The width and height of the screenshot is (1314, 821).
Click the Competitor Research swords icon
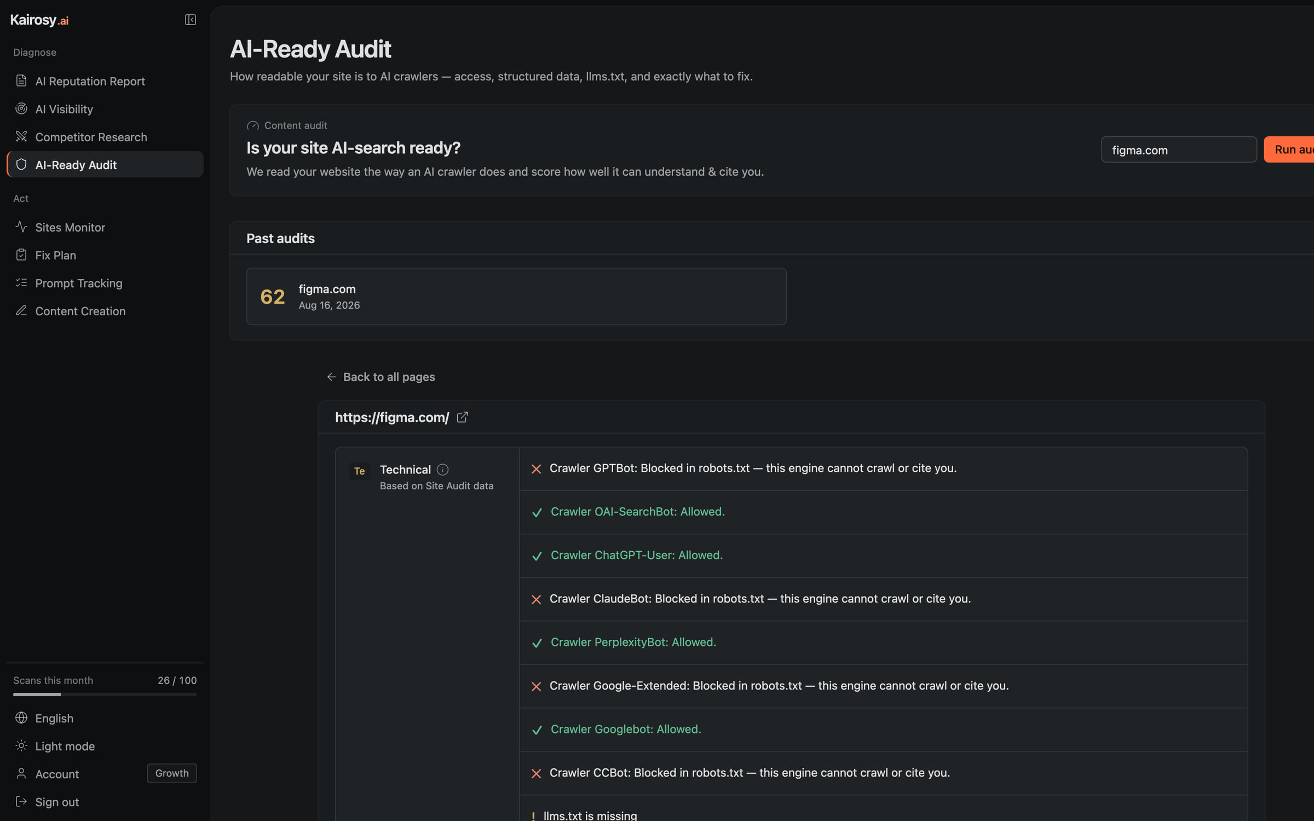click(x=21, y=136)
